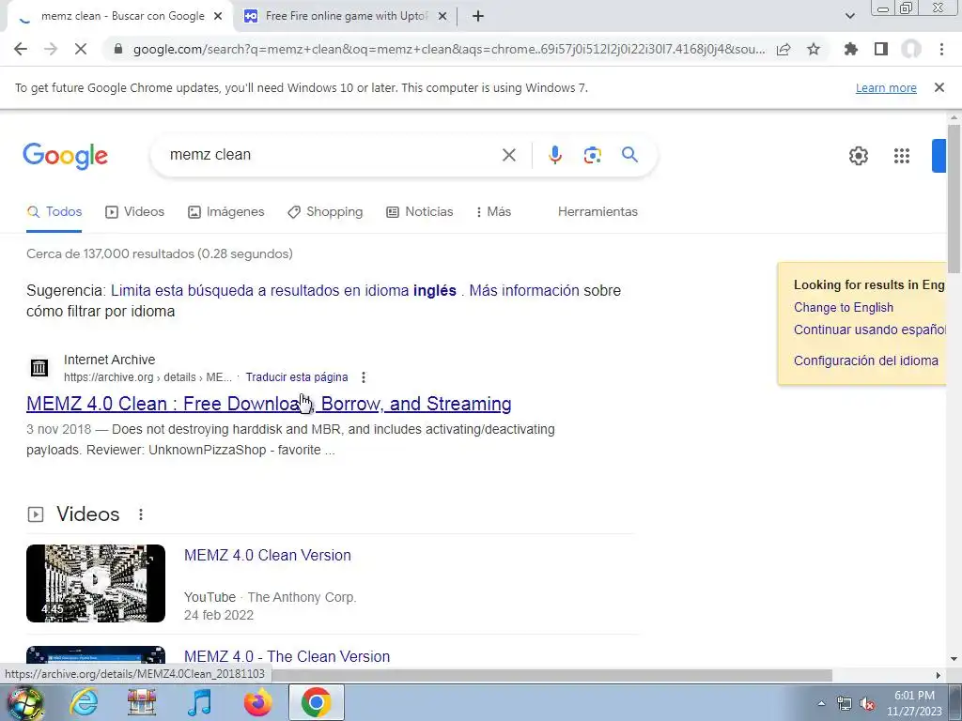Open the Chrome profile avatar
The width and height of the screenshot is (962, 721).
(x=911, y=49)
